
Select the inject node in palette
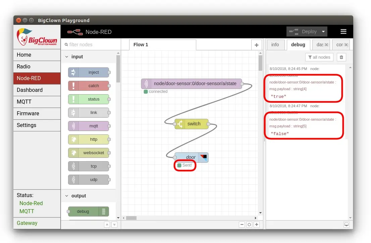tap(89, 72)
